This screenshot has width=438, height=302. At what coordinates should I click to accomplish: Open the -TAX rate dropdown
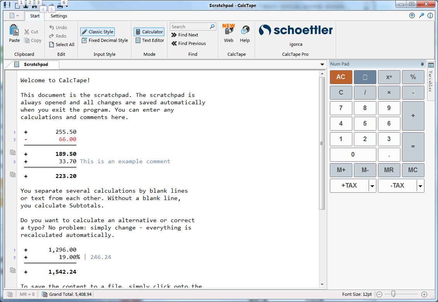point(420,185)
